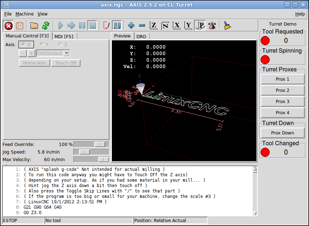Toggle the Emergency Stop button

8,26
